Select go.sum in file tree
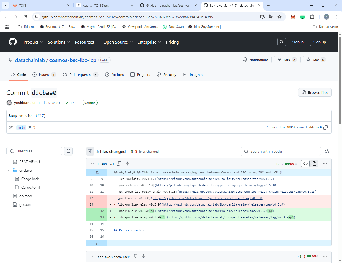 click(x=25, y=204)
